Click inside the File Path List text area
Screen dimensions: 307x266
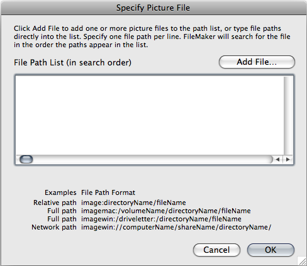point(150,115)
